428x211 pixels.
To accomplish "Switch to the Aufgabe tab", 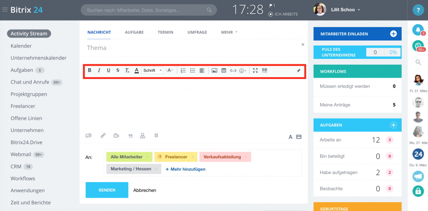I will 134,32.
